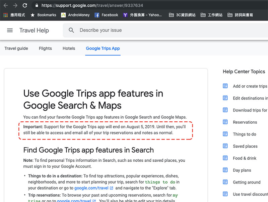Click the browser back arrow
This screenshot has width=268, height=202.
pos(6,5)
